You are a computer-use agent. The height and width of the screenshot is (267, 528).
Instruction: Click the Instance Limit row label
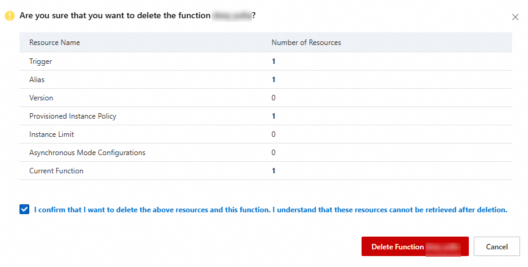click(x=51, y=134)
